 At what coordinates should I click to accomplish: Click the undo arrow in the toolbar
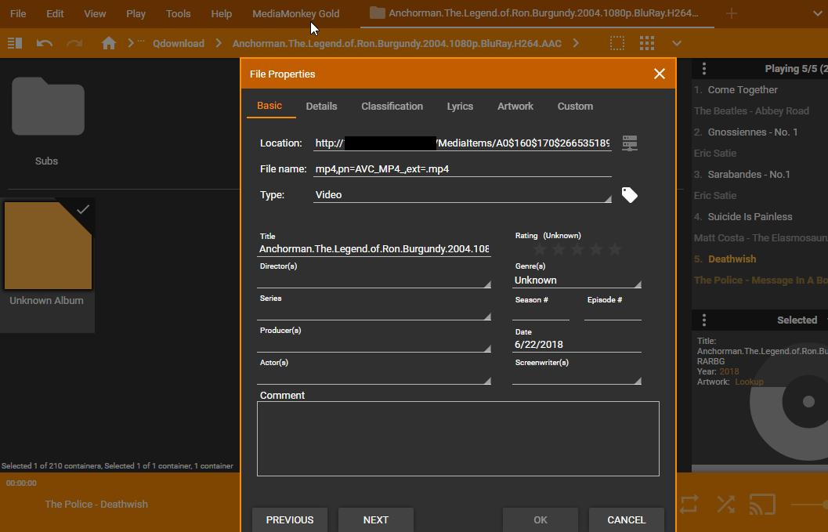tap(45, 44)
